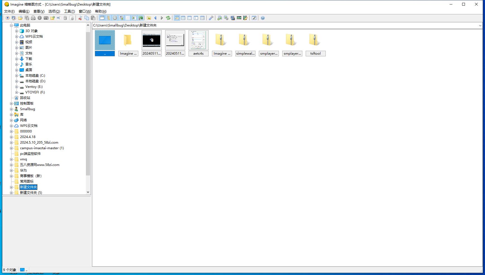Click the open folder toolbar icon
This screenshot has width=485, height=275.
[20, 18]
